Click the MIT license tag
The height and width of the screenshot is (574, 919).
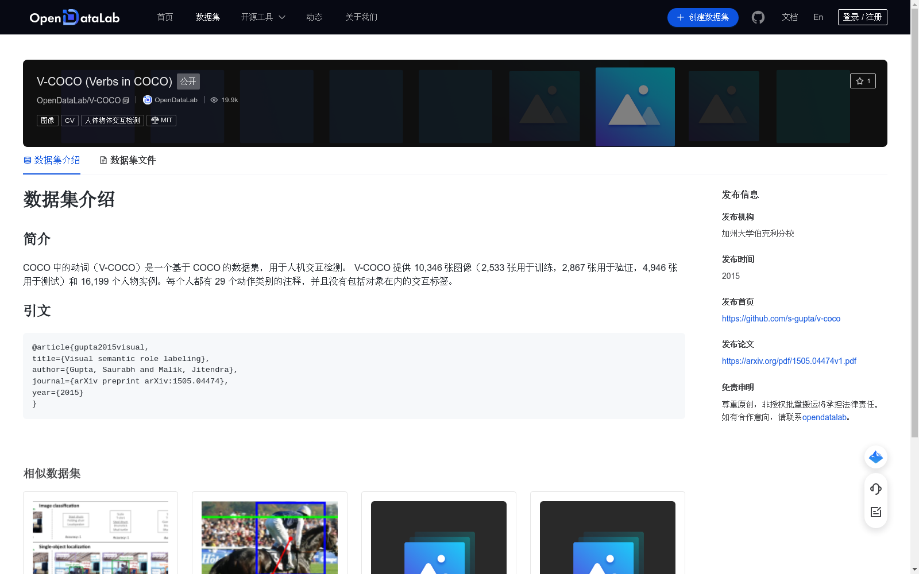[x=161, y=121]
